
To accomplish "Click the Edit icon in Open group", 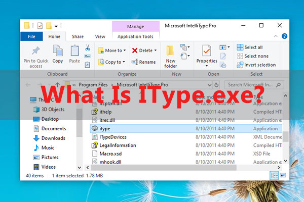I will pyautogui.click(x=223, y=56).
